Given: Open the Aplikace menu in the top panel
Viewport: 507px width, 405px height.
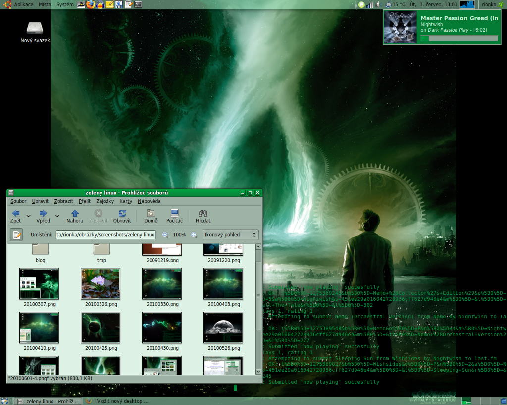Looking at the screenshot, I should [24, 4].
